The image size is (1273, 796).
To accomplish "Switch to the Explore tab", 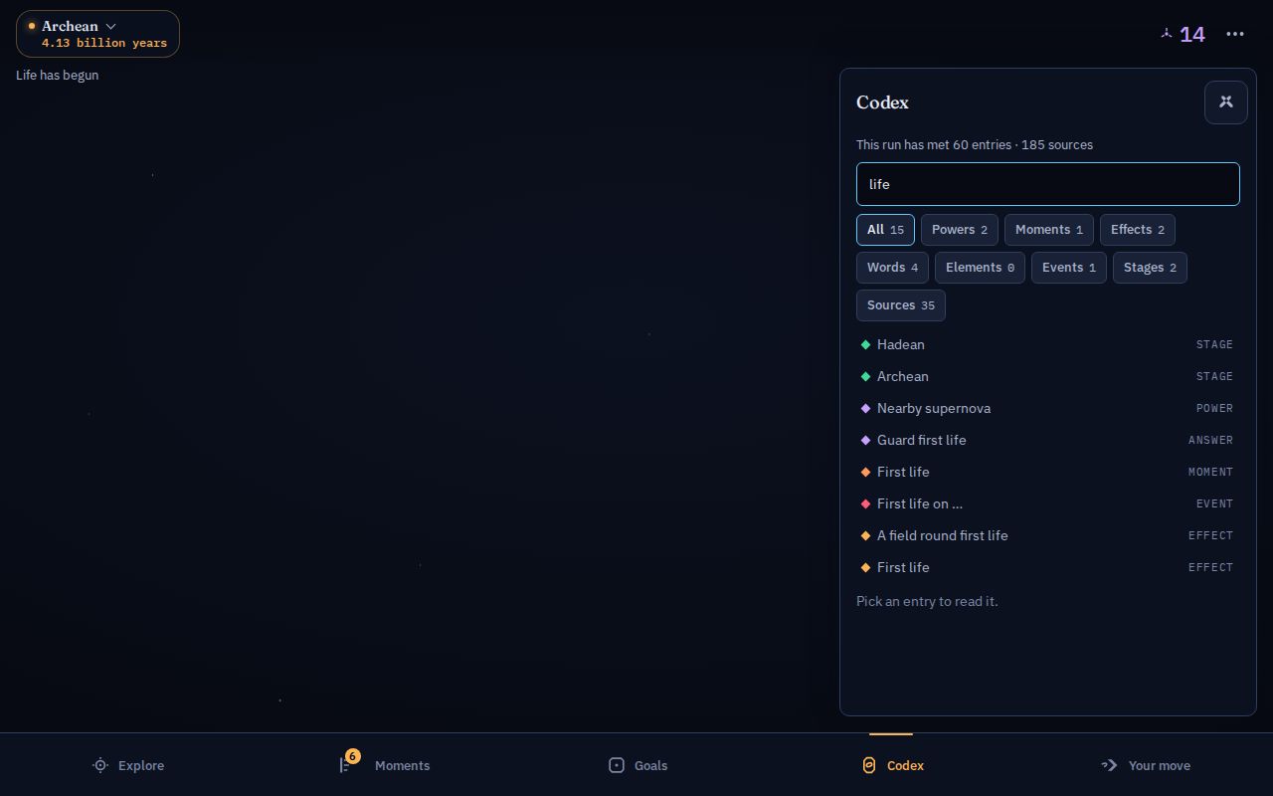I will 127,765.
